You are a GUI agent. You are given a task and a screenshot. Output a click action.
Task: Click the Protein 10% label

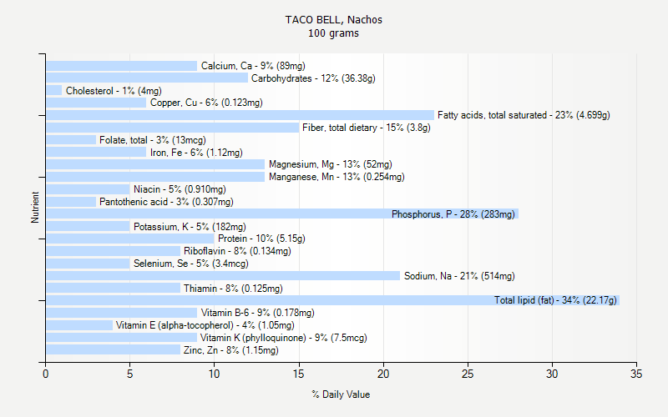262,239
